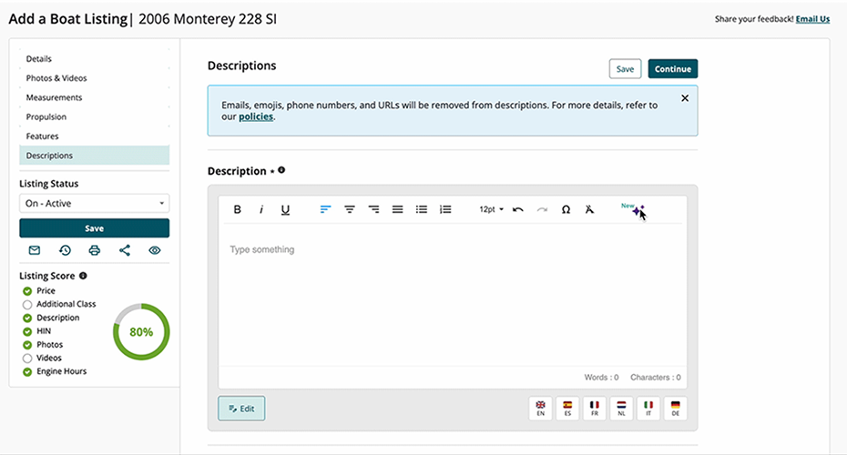Open the Listing Status dropdown
Viewport: 847px width, 455px height.
point(95,204)
